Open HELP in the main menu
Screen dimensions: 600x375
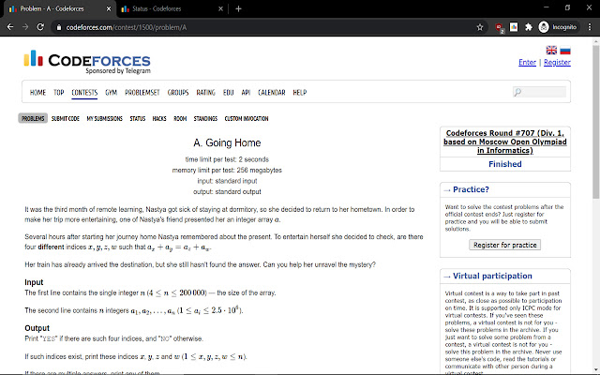click(x=300, y=92)
